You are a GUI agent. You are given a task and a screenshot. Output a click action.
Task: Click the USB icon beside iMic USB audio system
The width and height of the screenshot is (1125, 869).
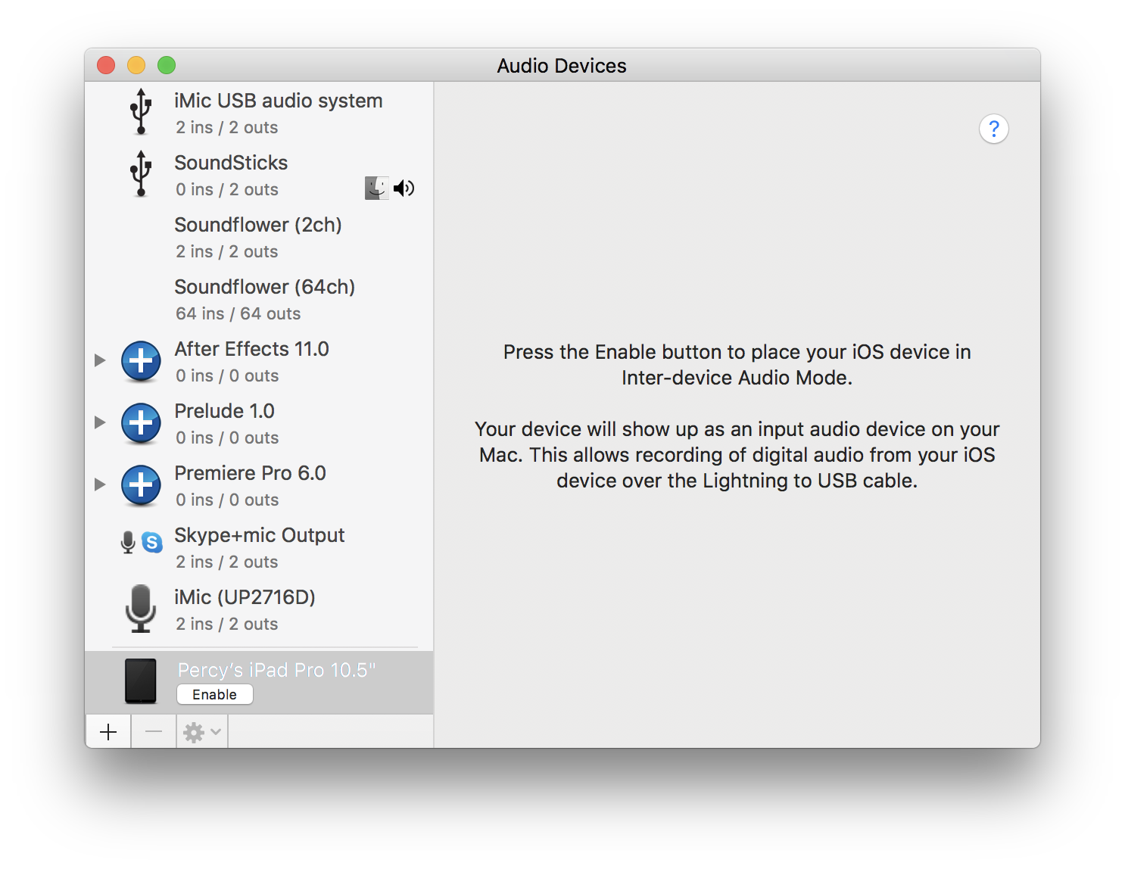pyautogui.click(x=141, y=112)
